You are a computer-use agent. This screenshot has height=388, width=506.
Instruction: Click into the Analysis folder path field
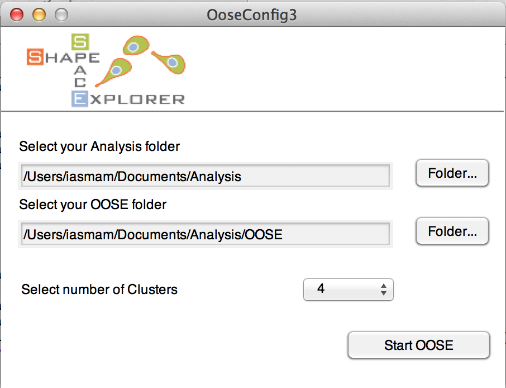(x=205, y=176)
